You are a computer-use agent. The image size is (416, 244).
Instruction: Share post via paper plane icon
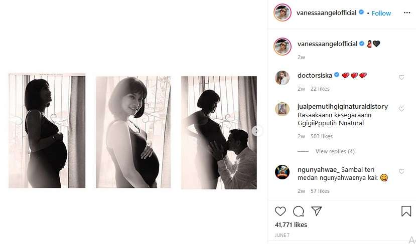[x=316, y=211]
